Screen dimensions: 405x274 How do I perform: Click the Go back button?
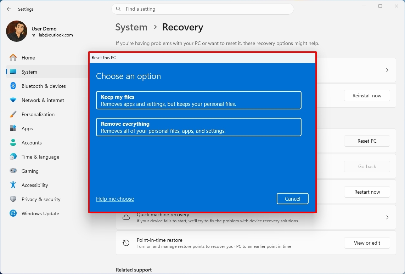click(x=367, y=166)
